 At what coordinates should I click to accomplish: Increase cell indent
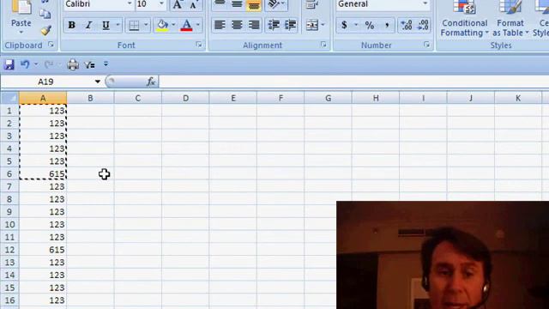tap(291, 25)
